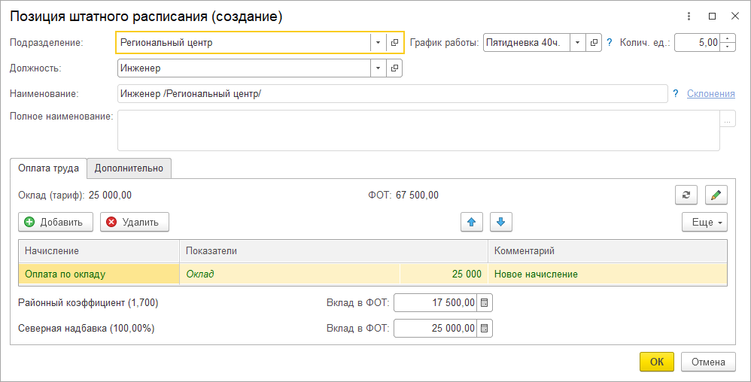Screen dimensions: 751x382
Task: Open the Еще menu
Action: click(704, 222)
